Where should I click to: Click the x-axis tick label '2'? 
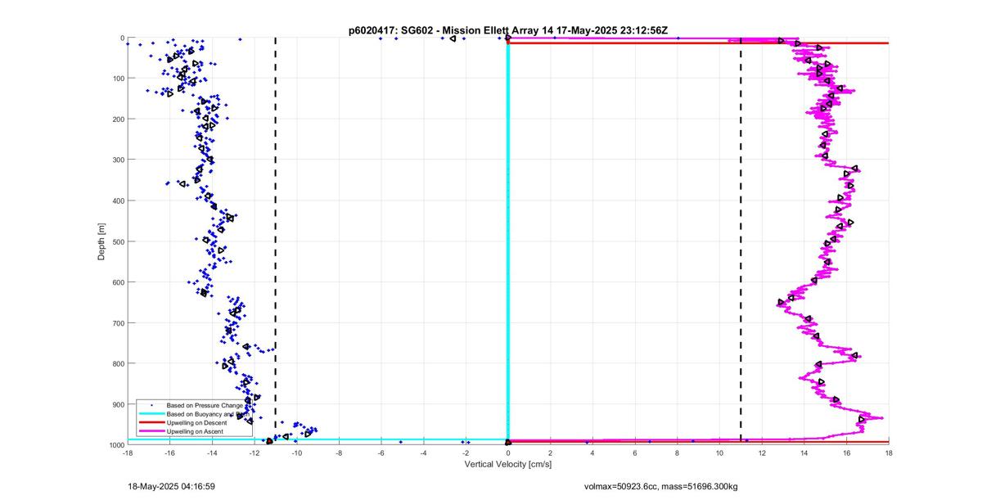551,453
